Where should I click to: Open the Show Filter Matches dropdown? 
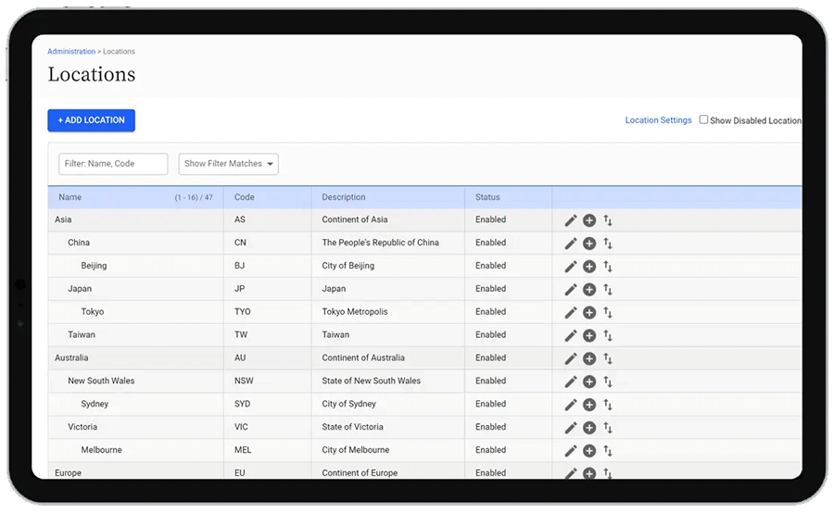(x=228, y=164)
